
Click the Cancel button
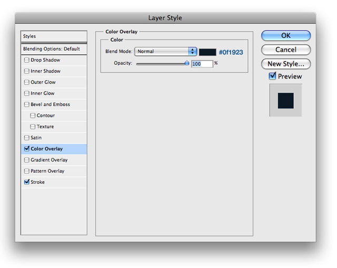[x=286, y=49]
